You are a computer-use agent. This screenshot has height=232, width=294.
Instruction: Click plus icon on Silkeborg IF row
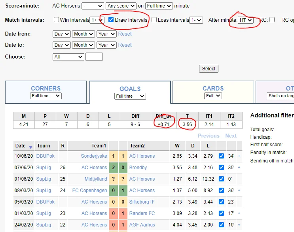click(x=239, y=202)
